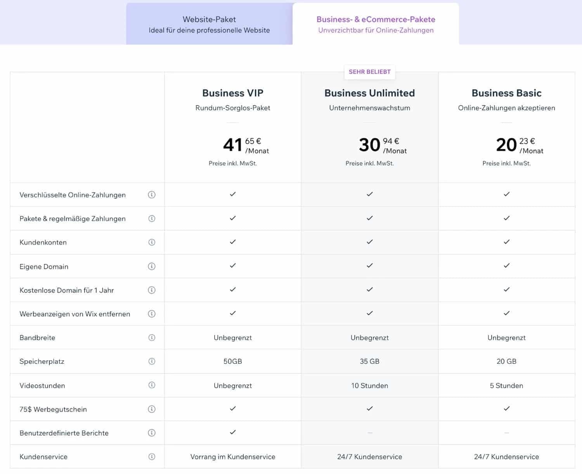Click info icon next to Videostunden
Viewport: 582px width, 474px height.
152,385
